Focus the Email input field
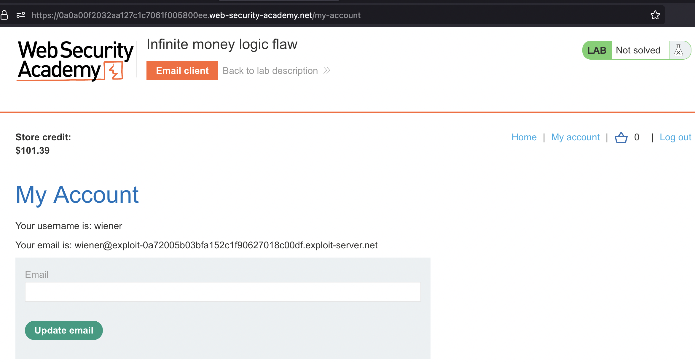Screen dimensions: 695x362 tap(223, 292)
